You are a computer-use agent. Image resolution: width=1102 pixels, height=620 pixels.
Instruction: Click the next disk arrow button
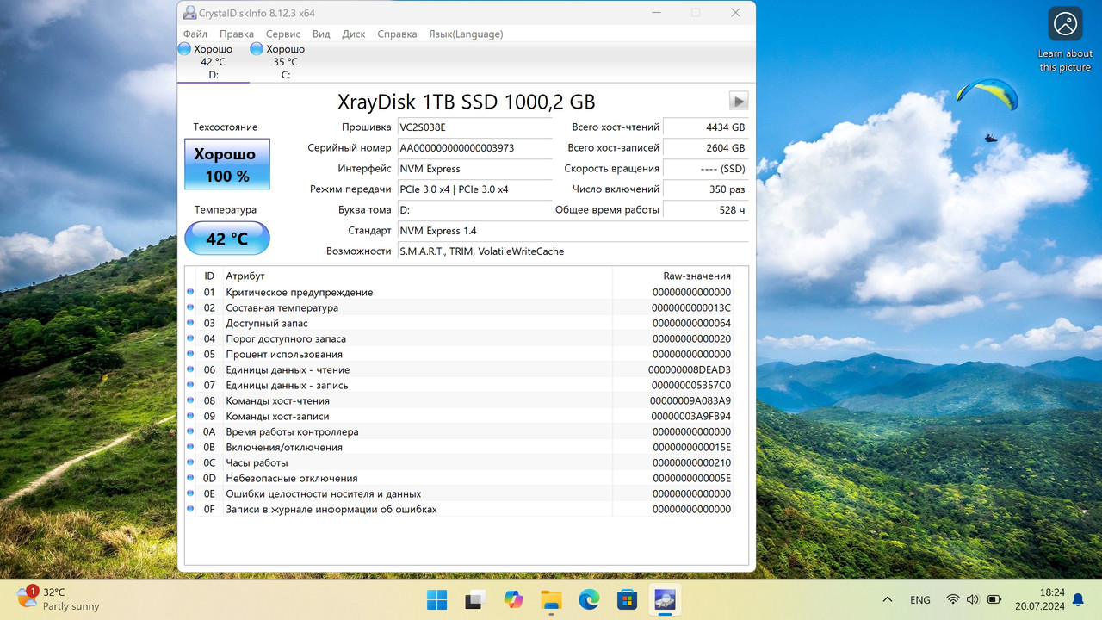click(738, 101)
